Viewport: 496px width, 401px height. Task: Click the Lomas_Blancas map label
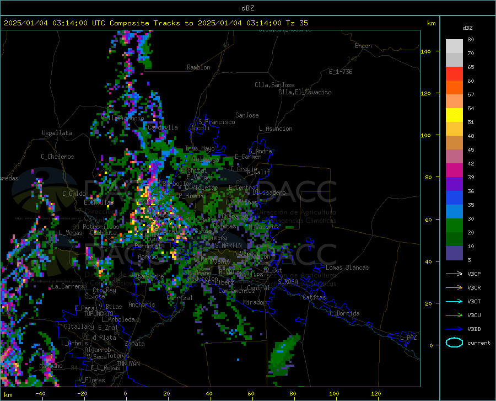(347, 268)
